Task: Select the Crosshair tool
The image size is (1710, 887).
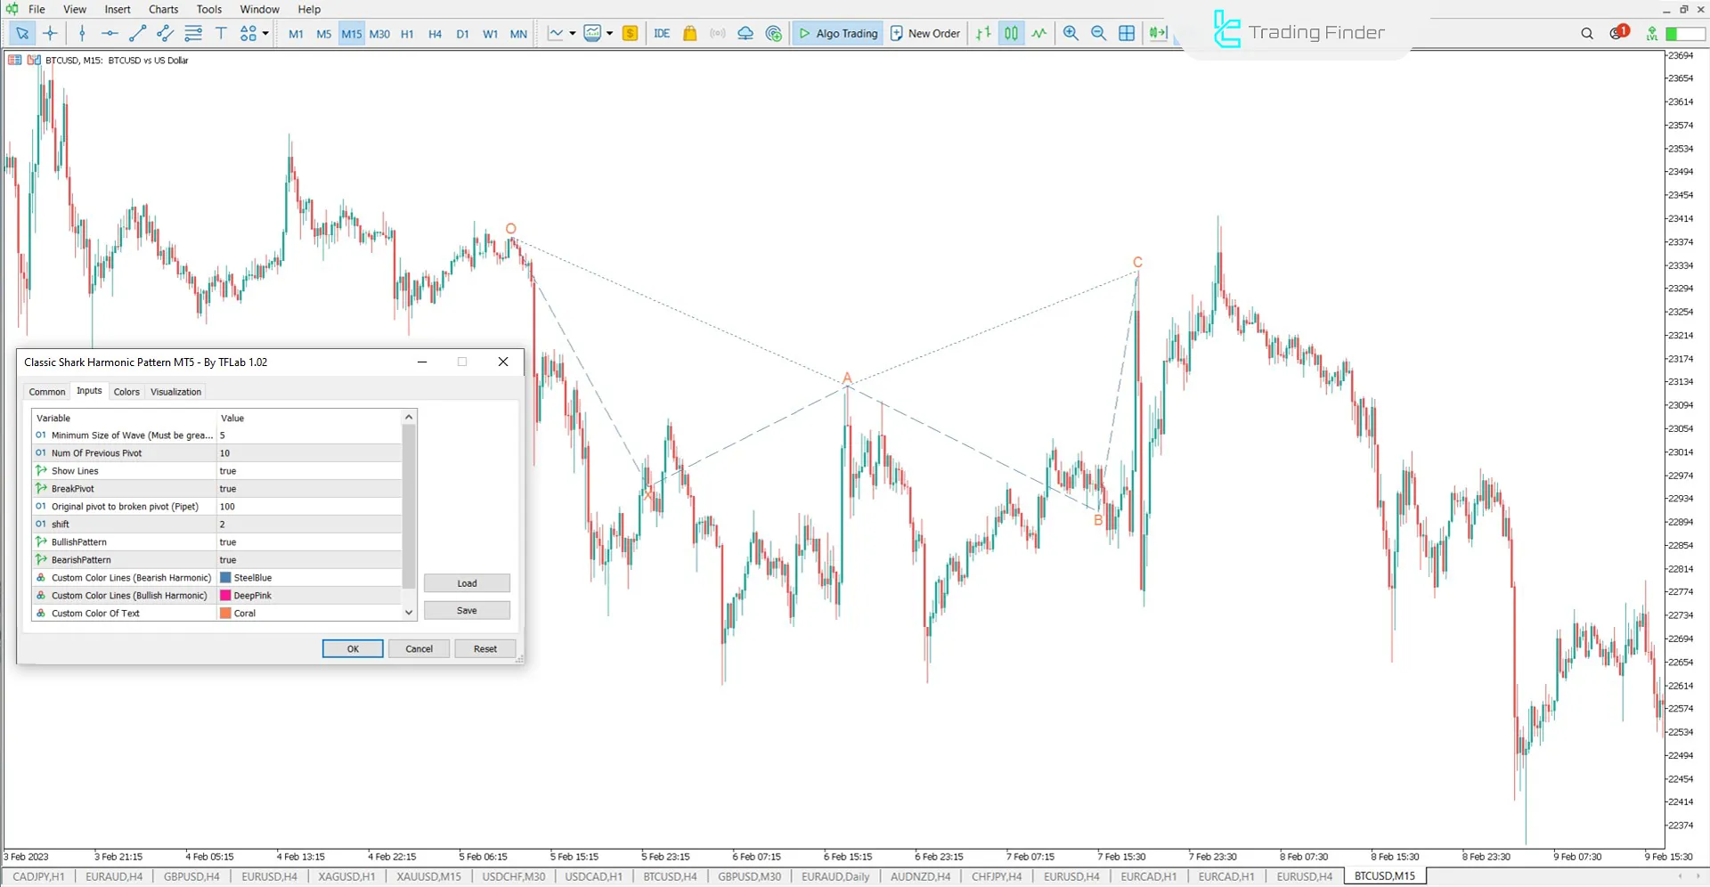Action: tap(50, 33)
